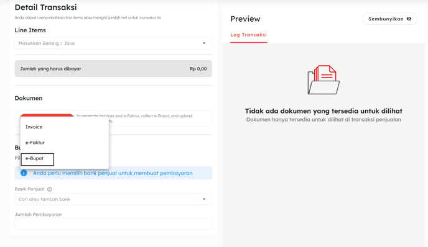Image resolution: width=428 pixels, height=247 pixels.
Task: Click the 'Tidak ada dokumen yang tersedia' message
Action: coord(323,111)
